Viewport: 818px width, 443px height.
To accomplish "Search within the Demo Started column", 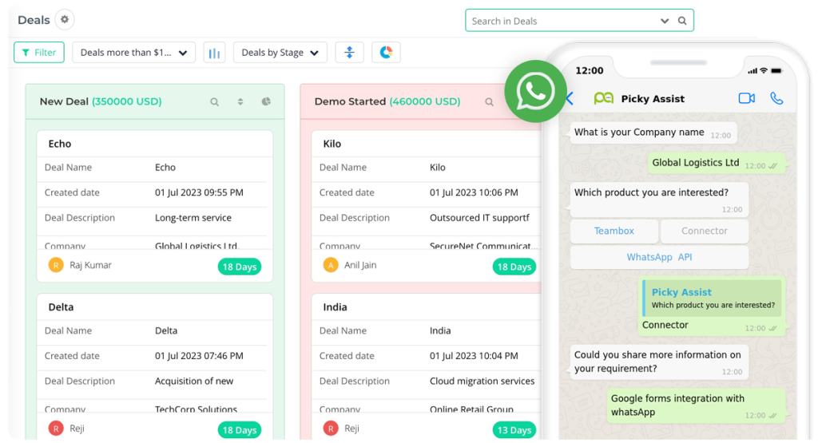I will tap(490, 102).
